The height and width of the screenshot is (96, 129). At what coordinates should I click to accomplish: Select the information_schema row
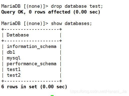pos(32,46)
